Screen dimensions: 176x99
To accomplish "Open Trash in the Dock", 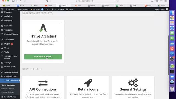I will [x=172, y=89].
